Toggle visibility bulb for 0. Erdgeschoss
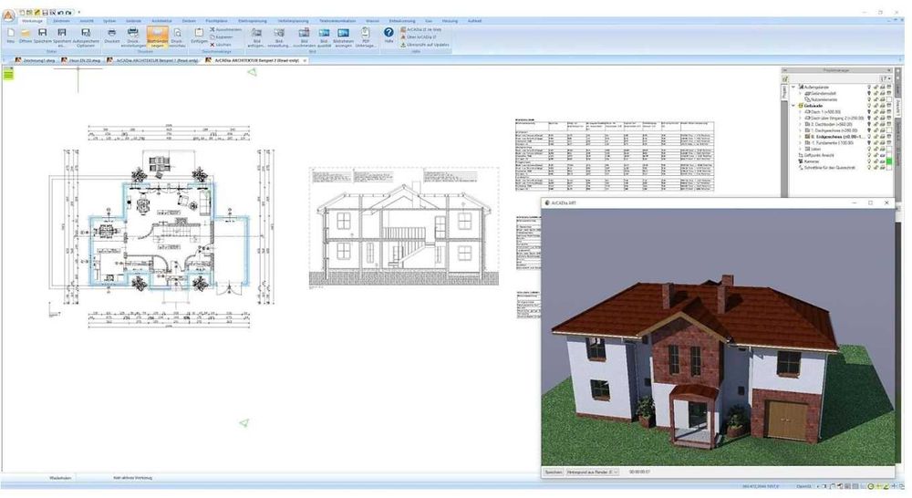 pyautogui.click(x=869, y=137)
